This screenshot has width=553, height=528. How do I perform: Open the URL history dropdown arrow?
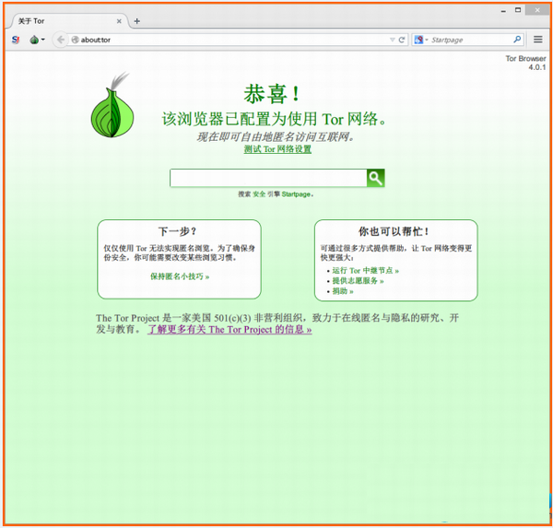(x=393, y=40)
